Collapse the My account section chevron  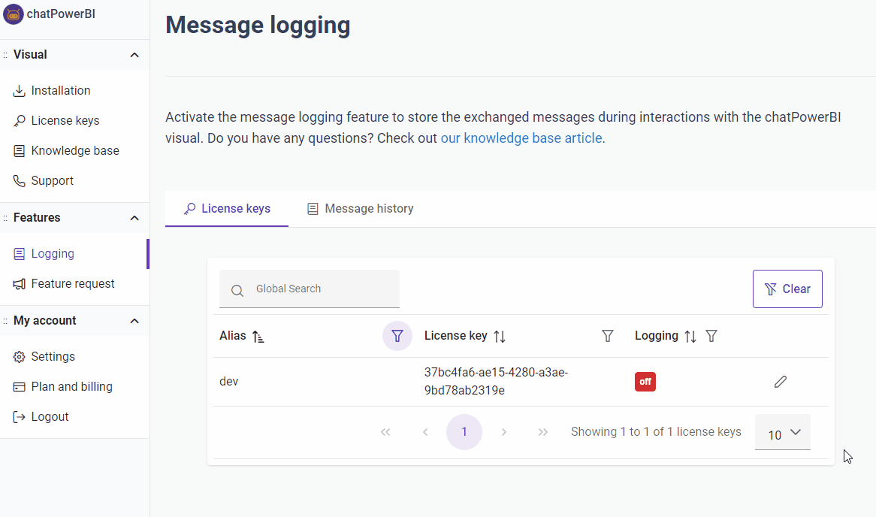pyautogui.click(x=134, y=321)
